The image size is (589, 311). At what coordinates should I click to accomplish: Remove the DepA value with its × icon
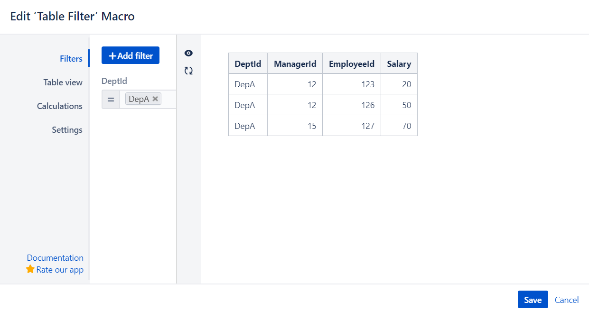[x=155, y=99]
